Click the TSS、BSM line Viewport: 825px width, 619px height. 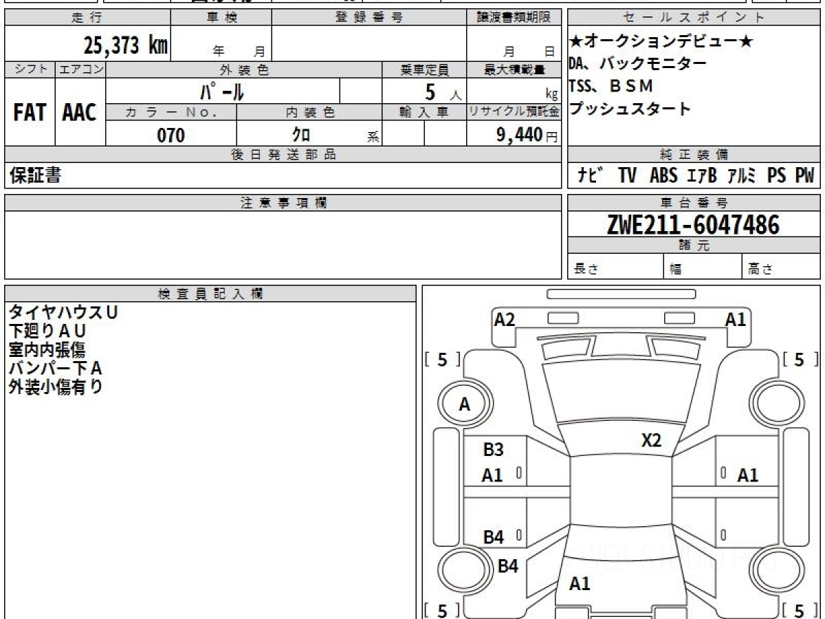click(x=611, y=86)
